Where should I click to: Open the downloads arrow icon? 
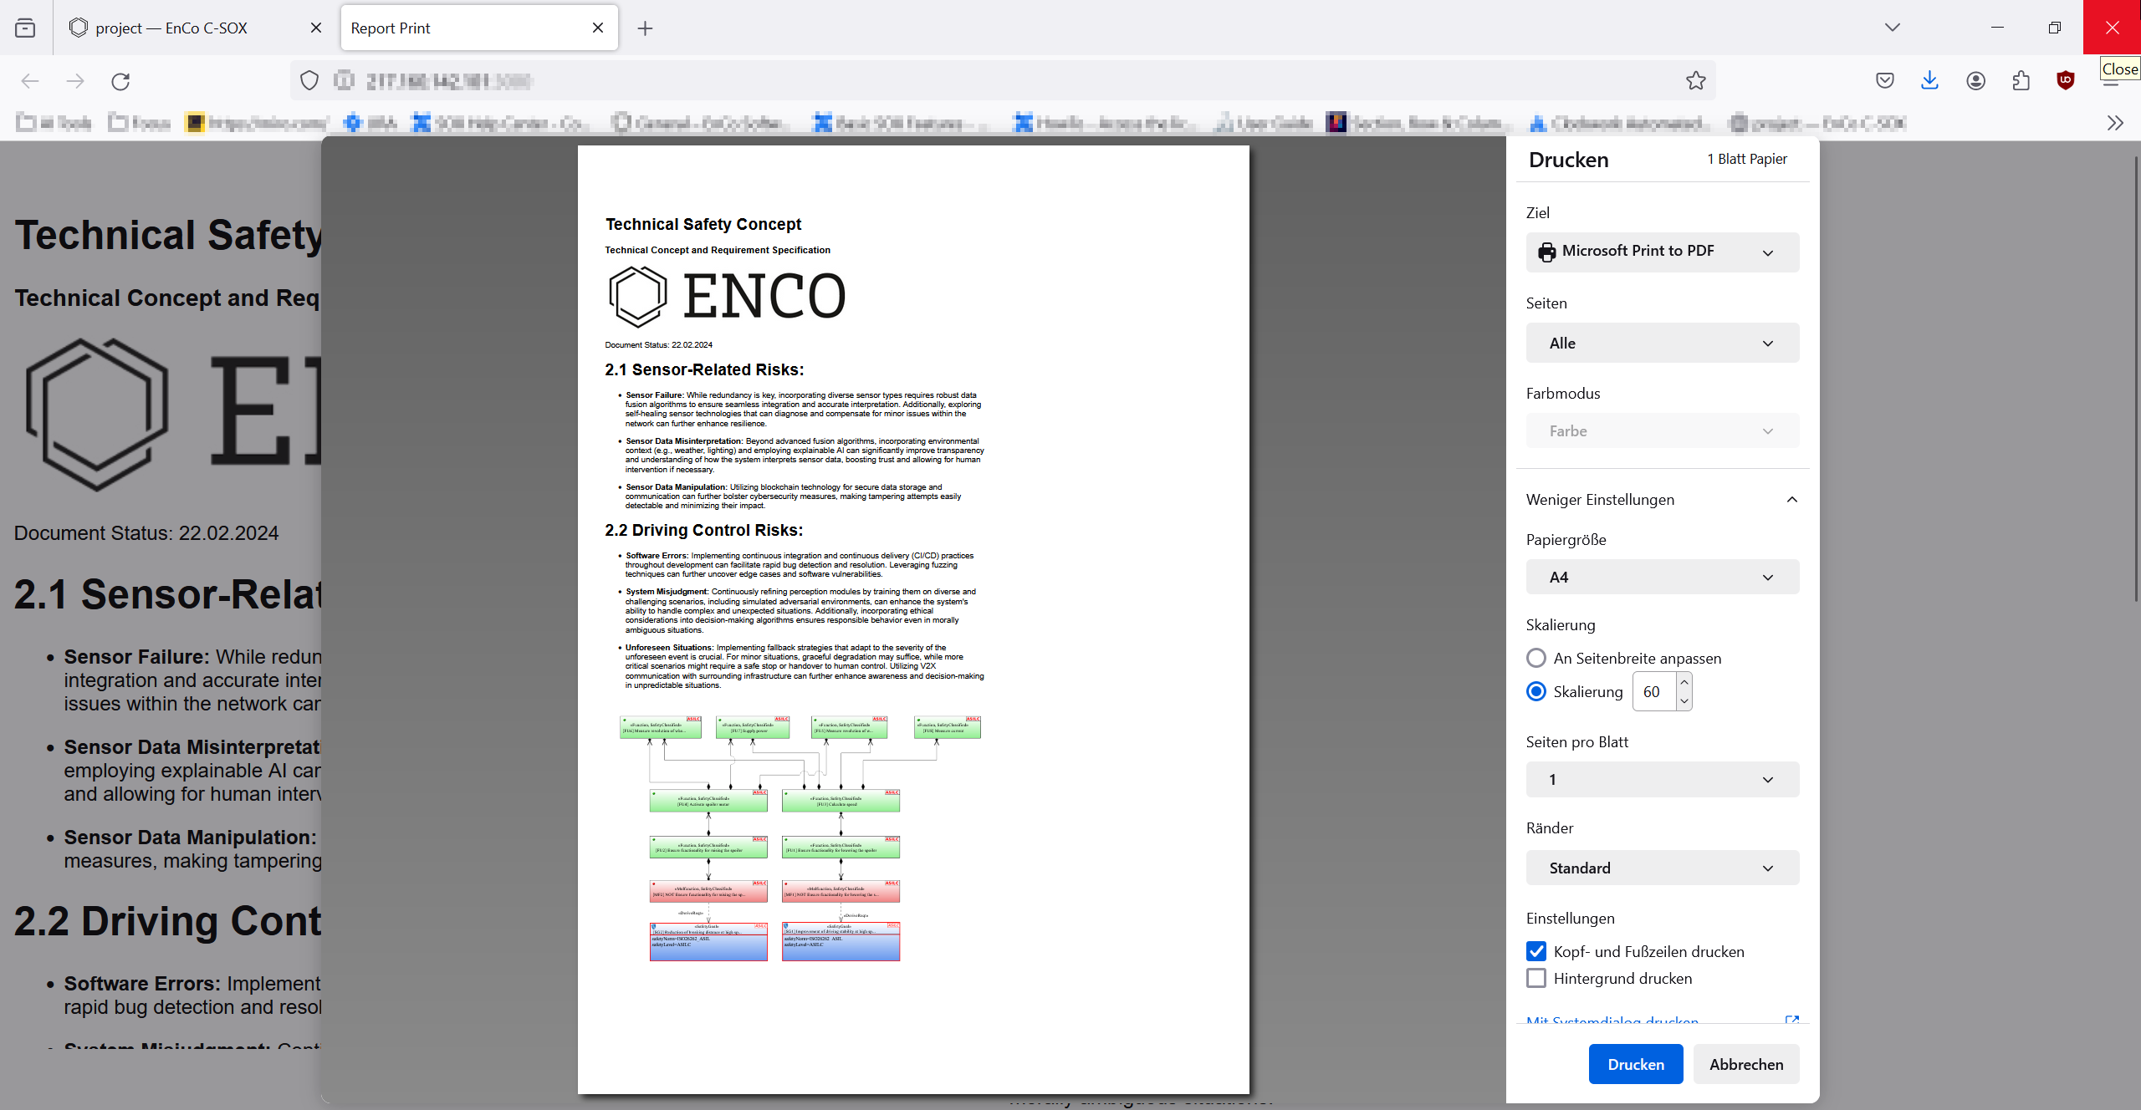point(1929,80)
